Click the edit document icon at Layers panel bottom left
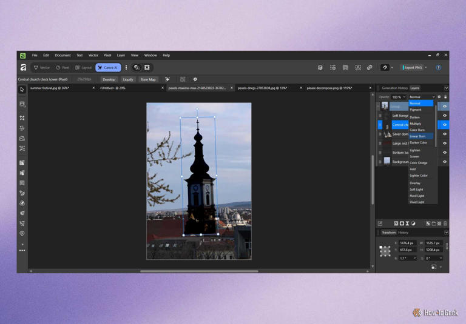Viewport: 466px width, 324px height. (380, 223)
